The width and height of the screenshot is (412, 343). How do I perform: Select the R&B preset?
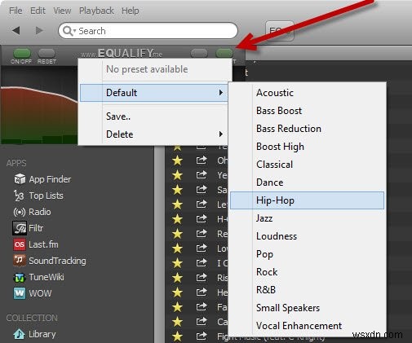[x=307, y=290]
